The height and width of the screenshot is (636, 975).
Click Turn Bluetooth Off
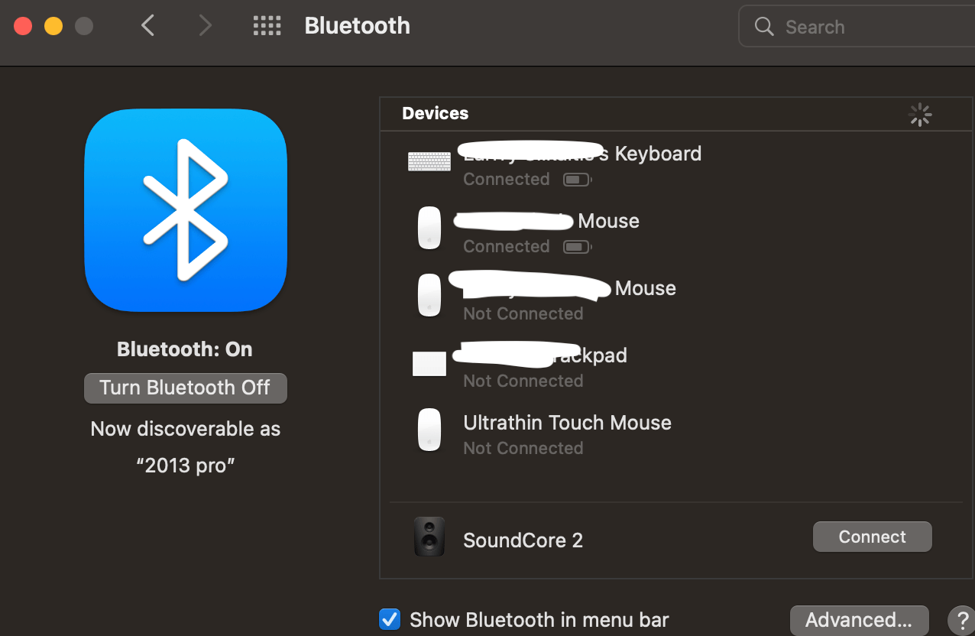click(x=185, y=388)
